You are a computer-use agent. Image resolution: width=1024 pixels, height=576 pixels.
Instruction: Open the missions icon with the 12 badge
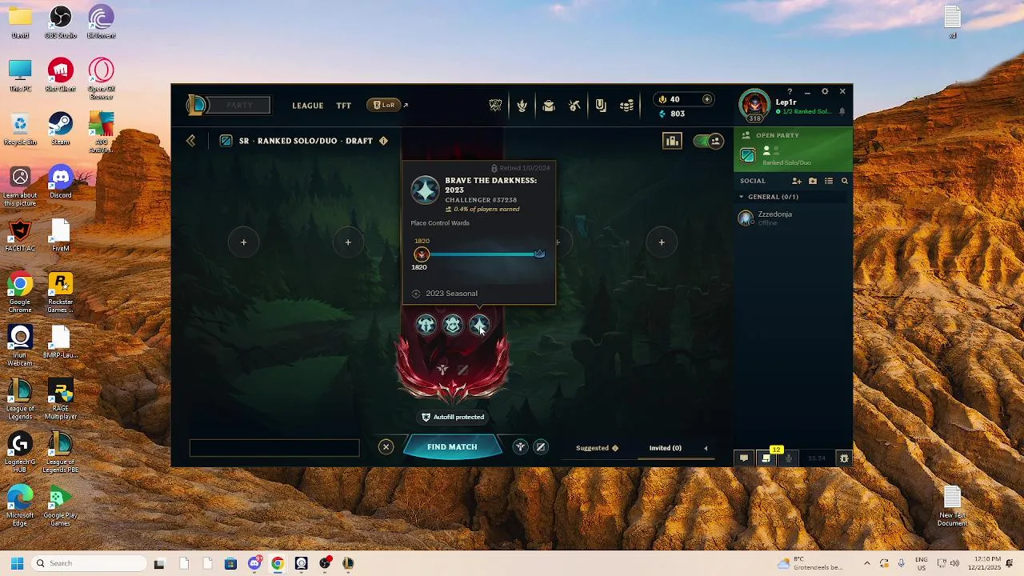click(x=767, y=458)
